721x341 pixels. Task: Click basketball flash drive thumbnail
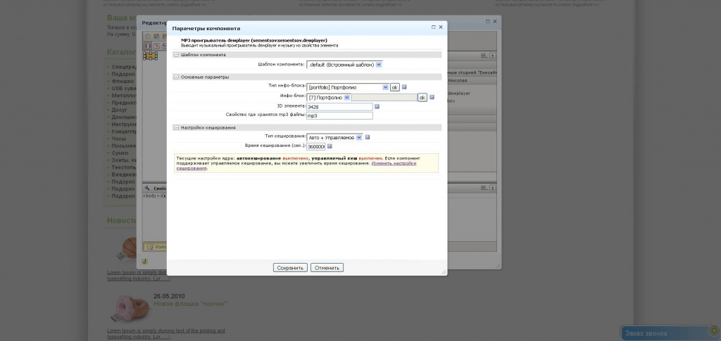click(x=127, y=250)
